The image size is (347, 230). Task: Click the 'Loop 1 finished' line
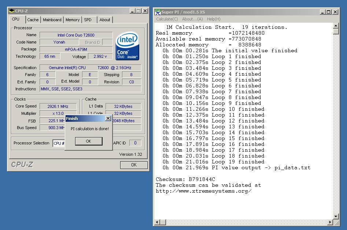pyautogui.click(x=212, y=57)
